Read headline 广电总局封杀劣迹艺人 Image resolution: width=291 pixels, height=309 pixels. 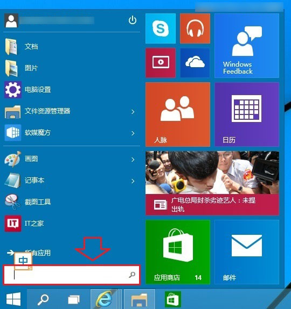(x=213, y=205)
